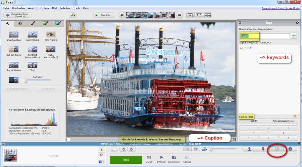Screen dimensions: 302x167
Task: Apply the Autobahnwegweiser quick tag
Action: coord(283,121)
